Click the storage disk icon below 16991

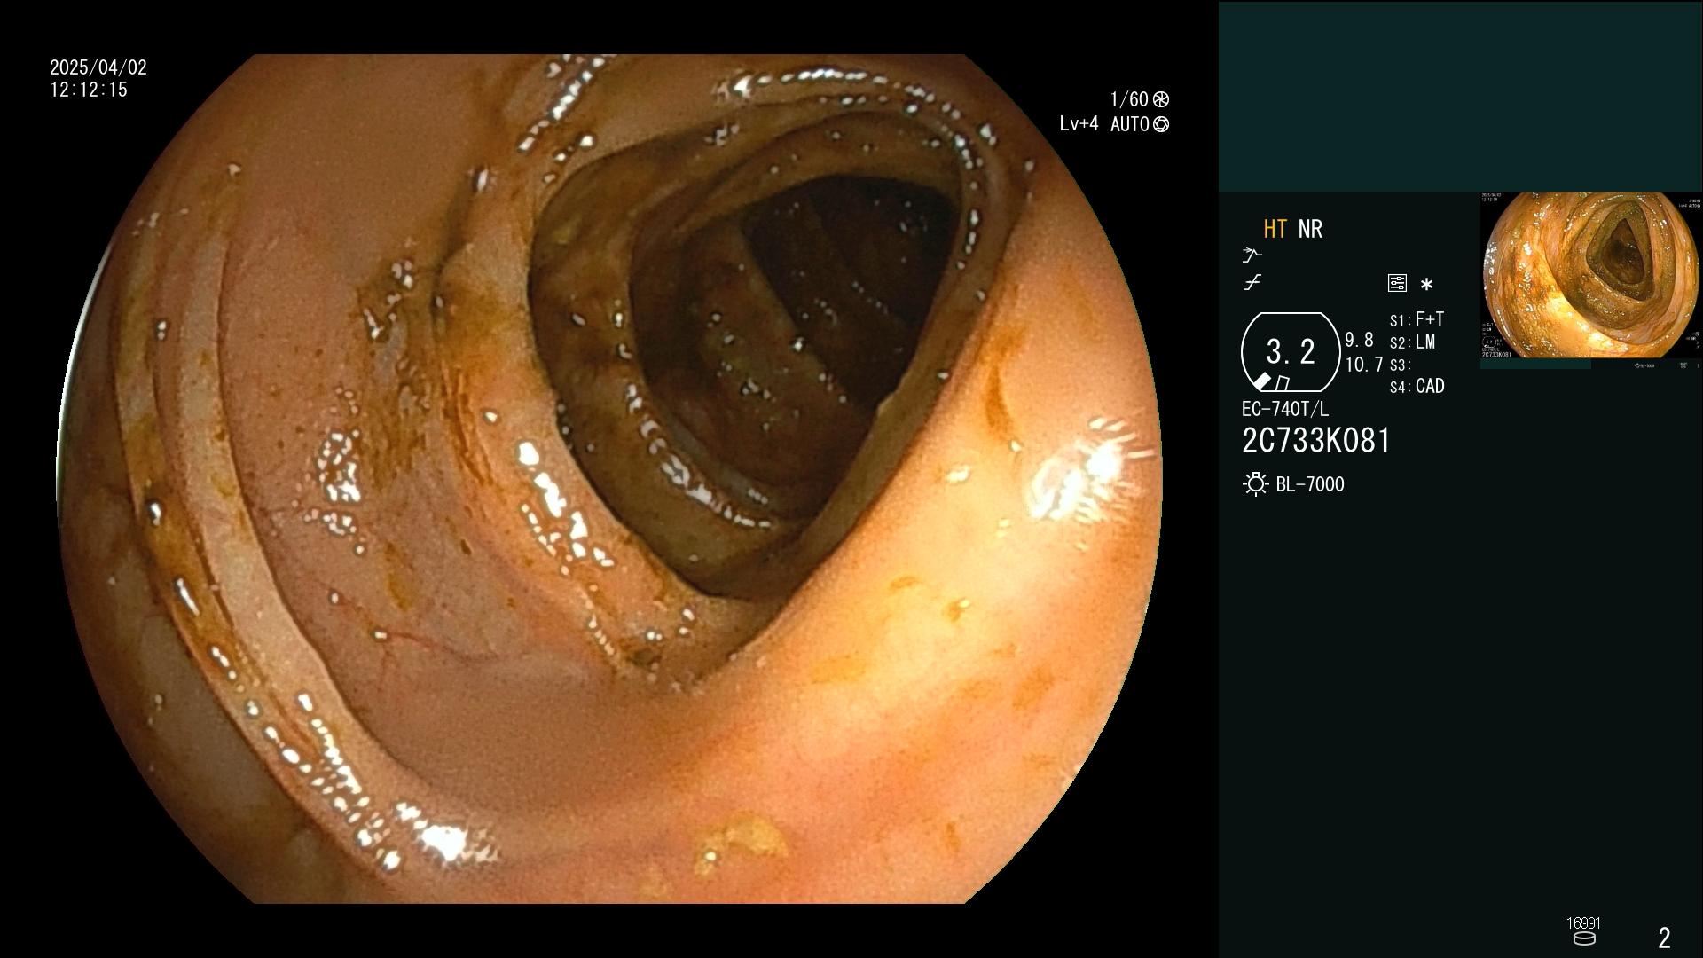[x=1584, y=938]
